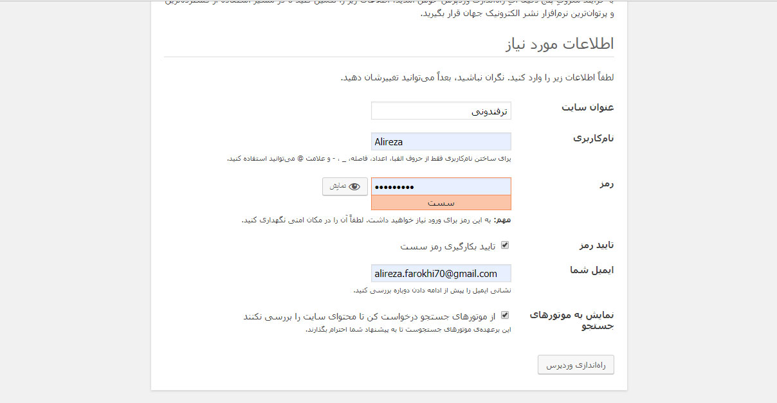Click the مهم password note text
This screenshot has width=777, height=403.
point(376,220)
